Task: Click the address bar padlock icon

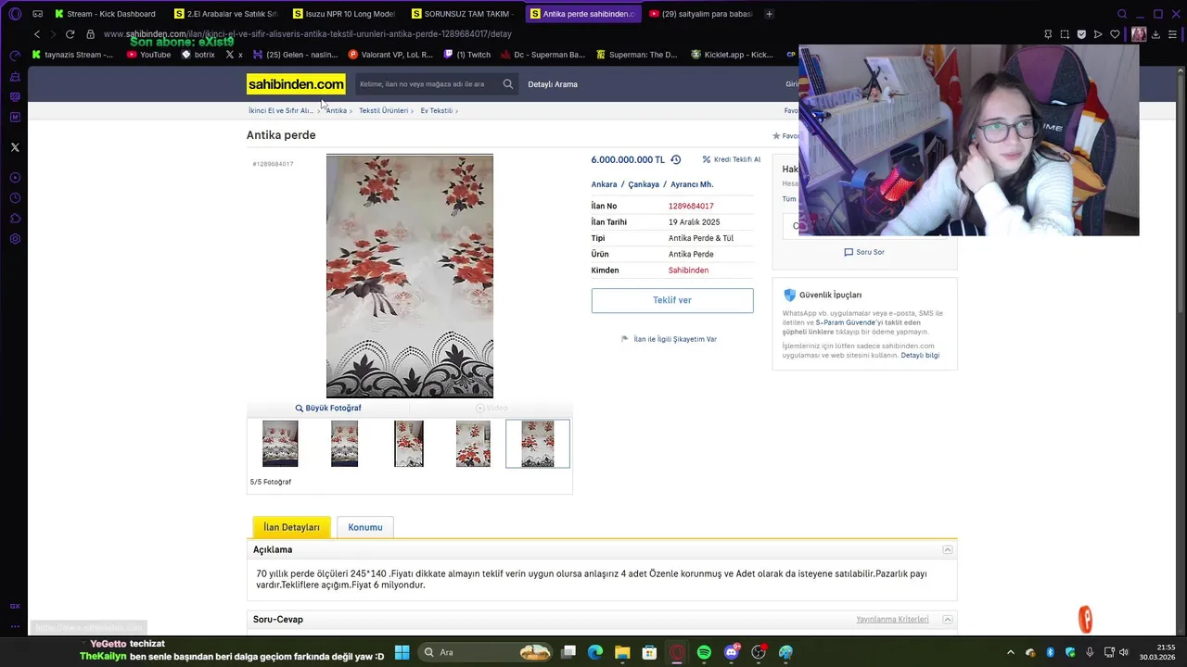Action: [90, 34]
